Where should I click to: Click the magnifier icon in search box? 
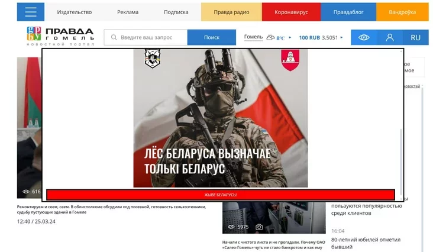[x=114, y=37]
